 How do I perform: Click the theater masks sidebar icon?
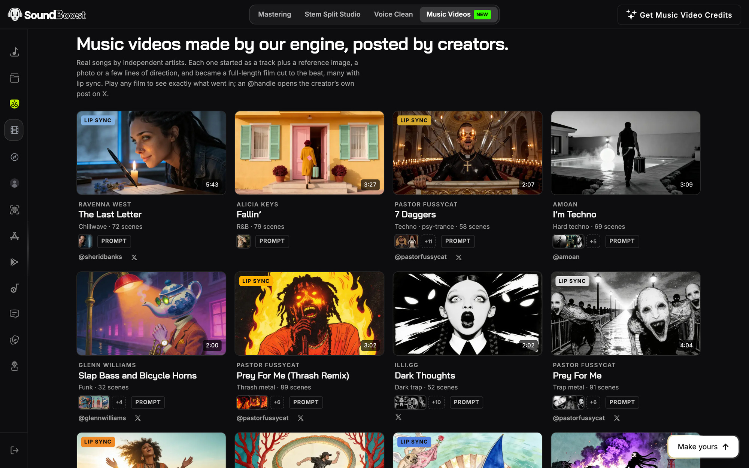[x=14, y=340]
